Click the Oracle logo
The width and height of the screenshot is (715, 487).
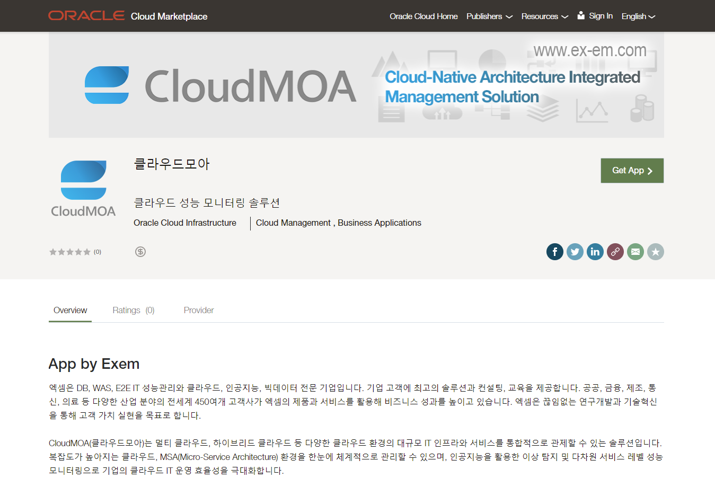(86, 16)
